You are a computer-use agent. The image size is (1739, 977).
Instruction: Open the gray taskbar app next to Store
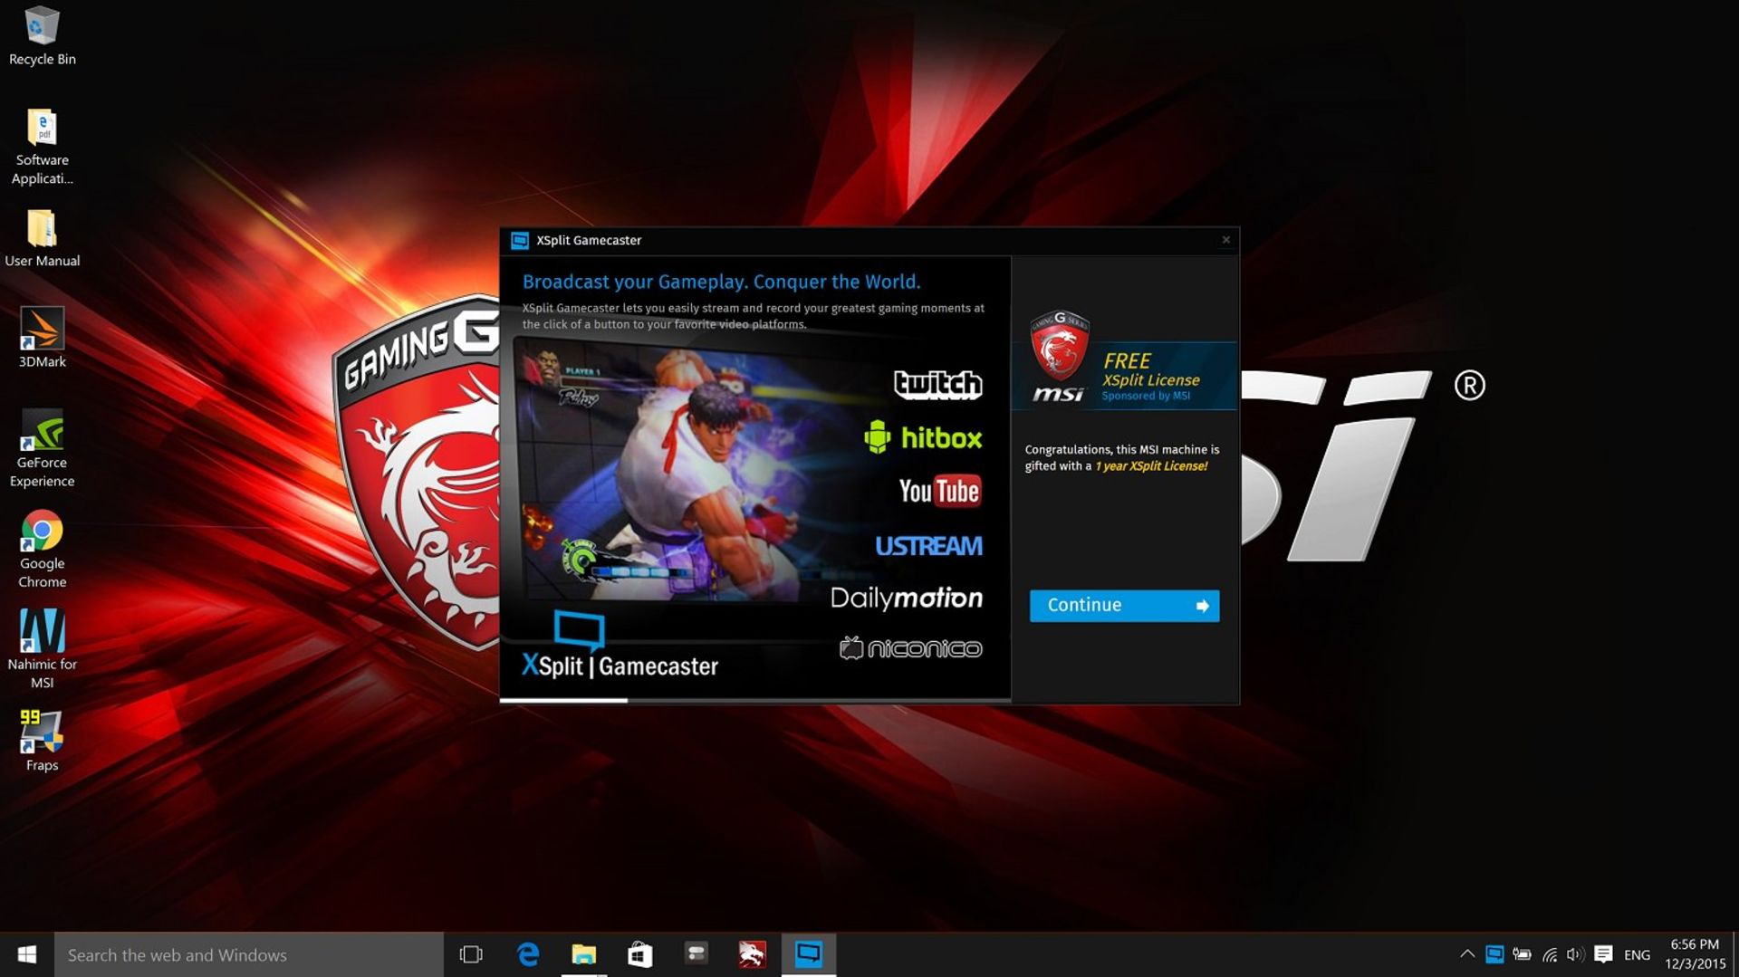point(697,954)
